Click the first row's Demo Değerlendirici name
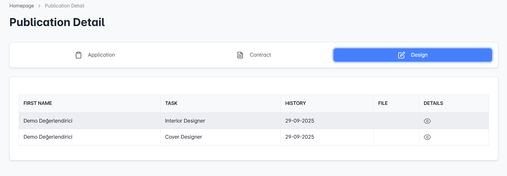This screenshot has height=176, width=507. pos(48,121)
